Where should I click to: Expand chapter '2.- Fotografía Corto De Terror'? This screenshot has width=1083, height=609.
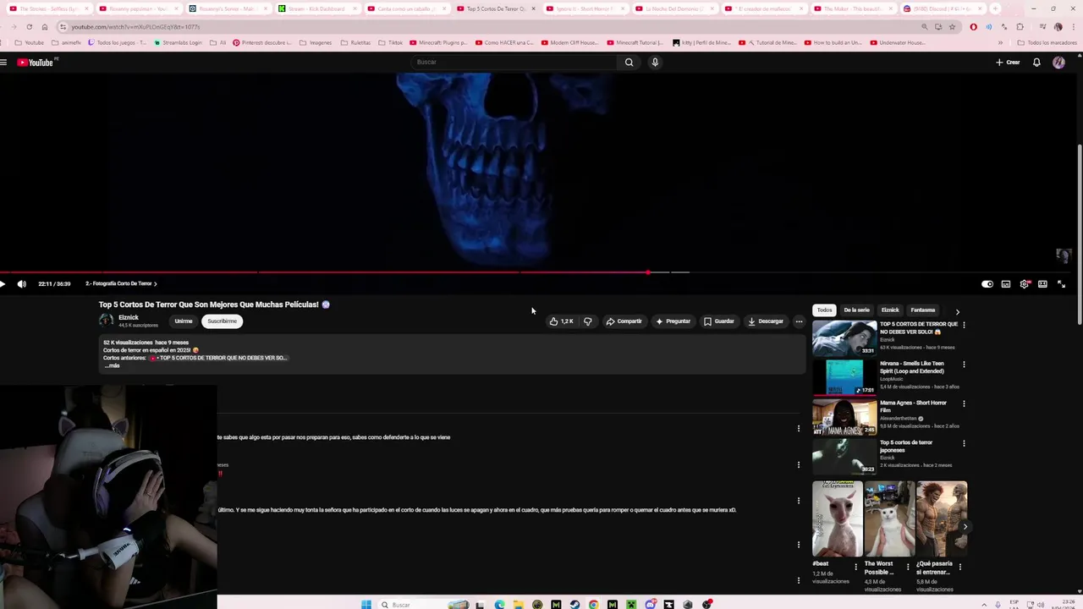(121, 283)
